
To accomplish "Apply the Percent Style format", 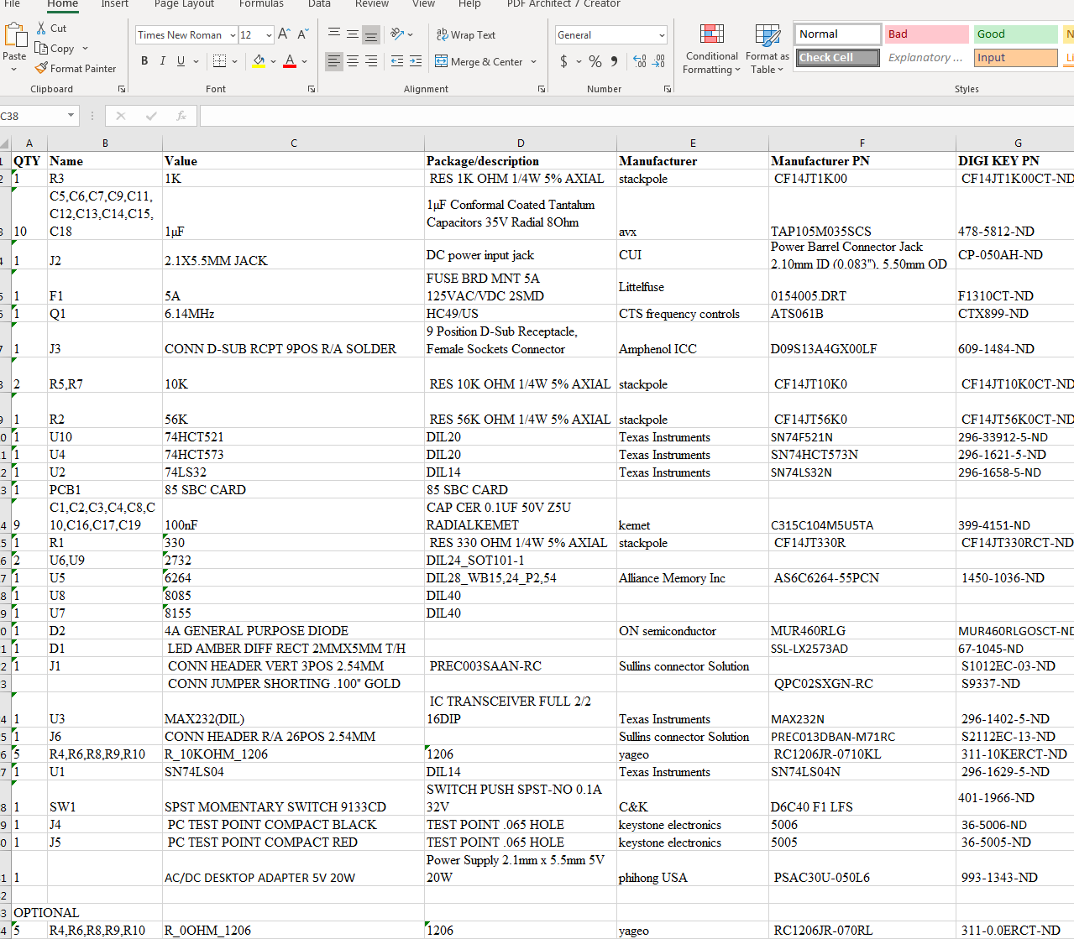I will coord(595,61).
